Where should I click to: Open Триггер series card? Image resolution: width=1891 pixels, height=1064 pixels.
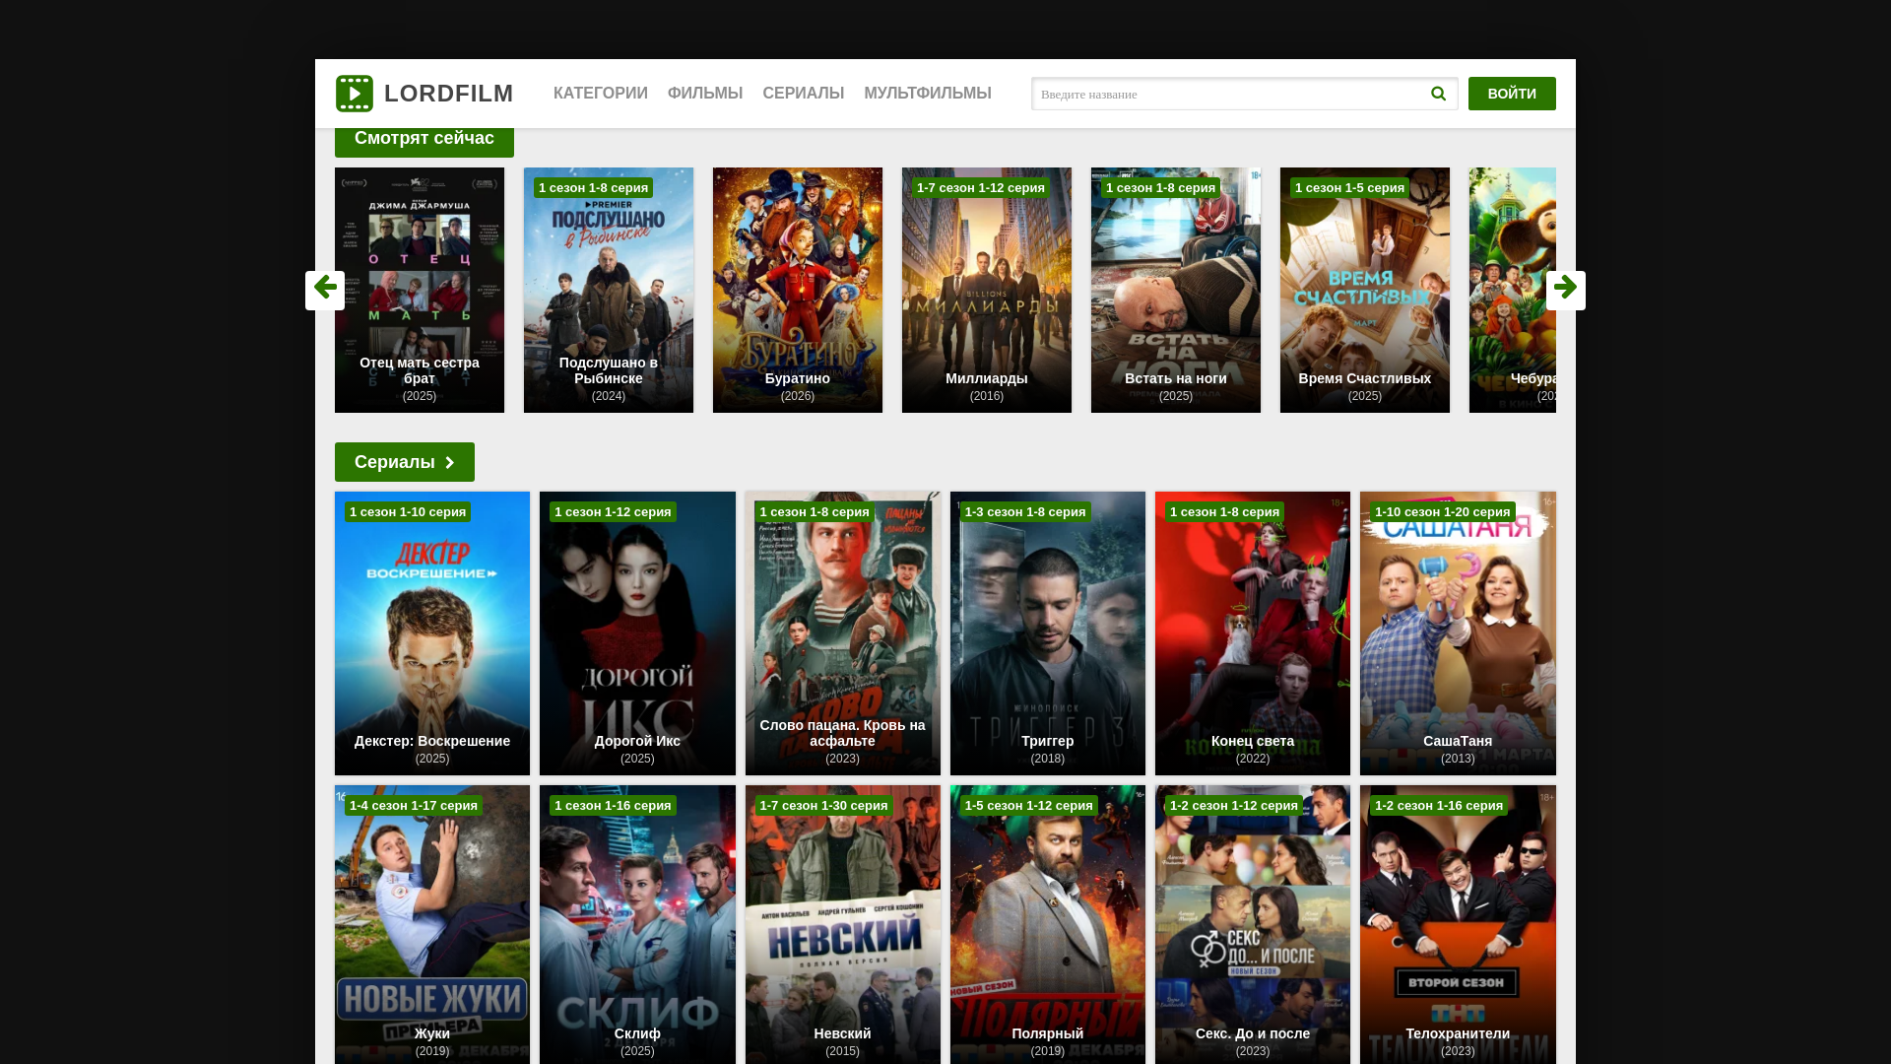pyautogui.click(x=1048, y=633)
